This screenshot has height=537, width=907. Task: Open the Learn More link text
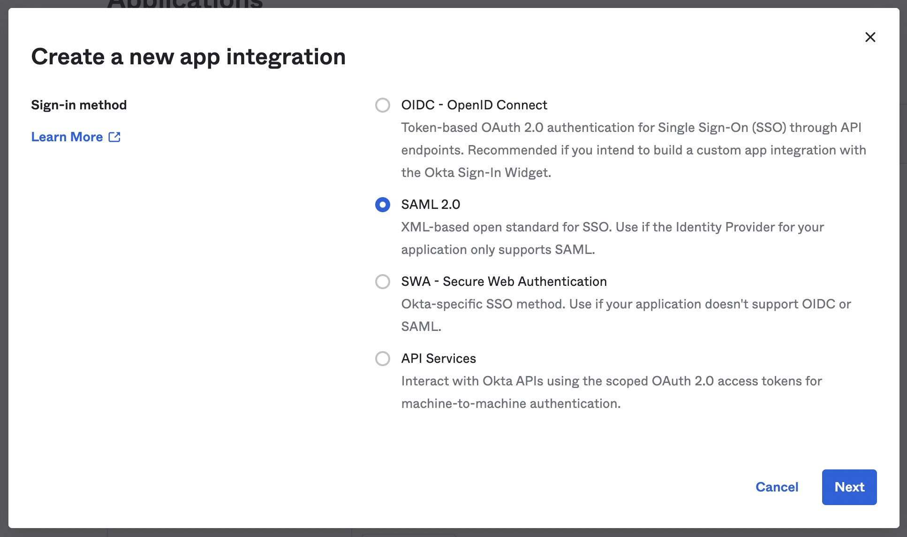click(67, 137)
